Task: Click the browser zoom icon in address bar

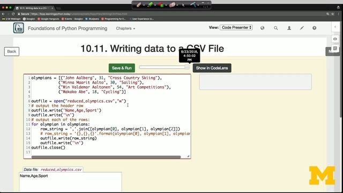Action: tap(327, 14)
